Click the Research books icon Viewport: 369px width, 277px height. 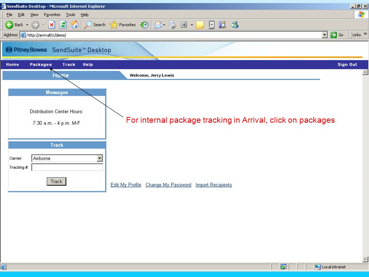coord(223,25)
